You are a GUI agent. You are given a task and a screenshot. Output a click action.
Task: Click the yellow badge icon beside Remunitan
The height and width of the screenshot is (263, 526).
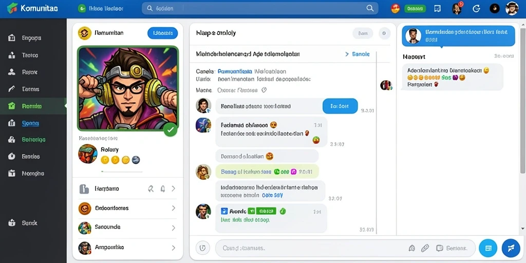click(x=85, y=33)
